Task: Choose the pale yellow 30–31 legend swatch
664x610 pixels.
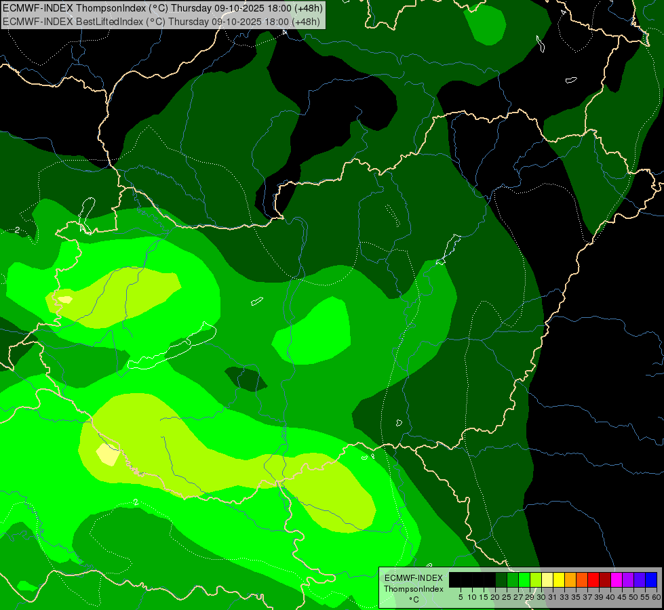Action: pyautogui.click(x=547, y=579)
